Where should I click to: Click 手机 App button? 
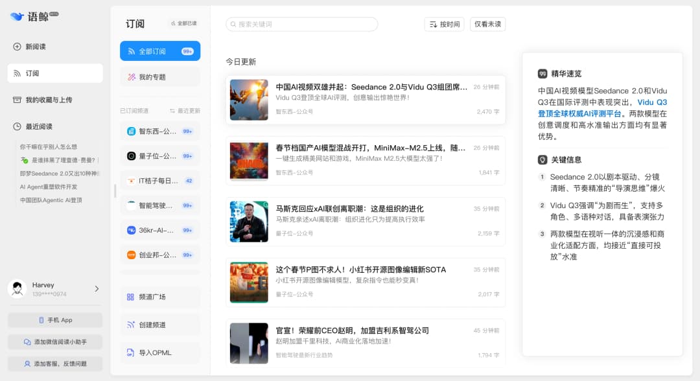coord(55,320)
